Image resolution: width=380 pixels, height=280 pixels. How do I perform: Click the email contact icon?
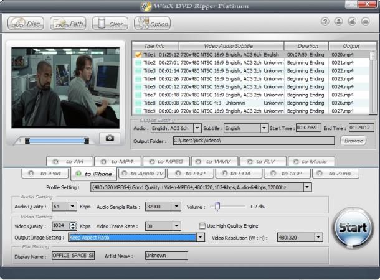pos(366,22)
